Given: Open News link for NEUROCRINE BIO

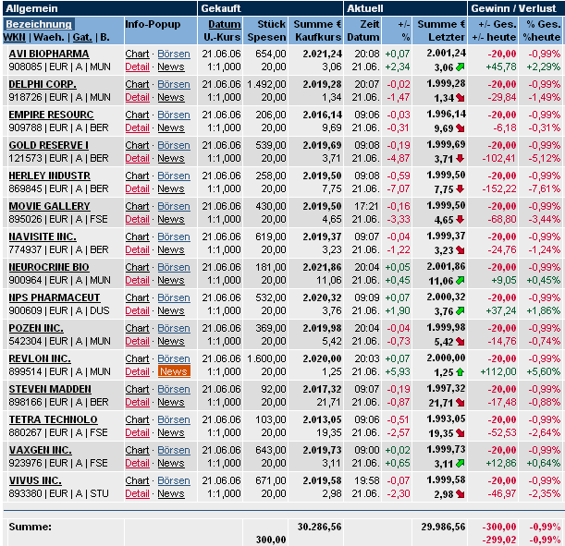Looking at the screenshot, I should tap(171, 280).
